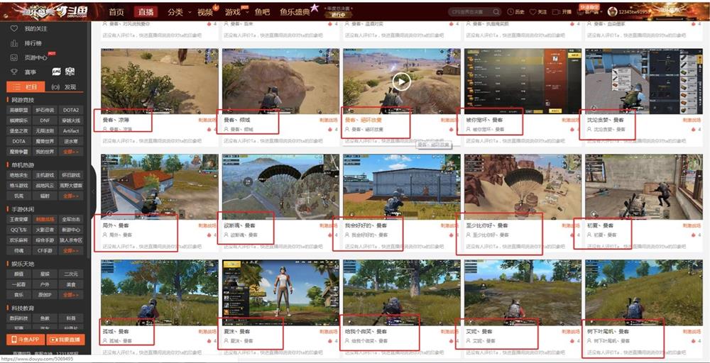Viewport: 710px width, 363px height.
Task: Expand 全部>> under 手游休闲
Action: [70, 250]
